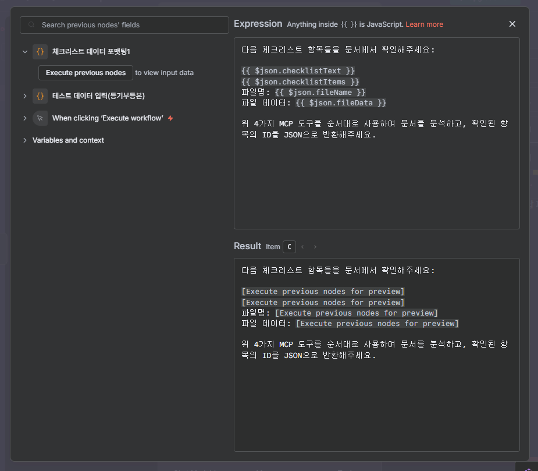
Task: Click the cursor icon of the manual trigger node
Action: click(40, 118)
